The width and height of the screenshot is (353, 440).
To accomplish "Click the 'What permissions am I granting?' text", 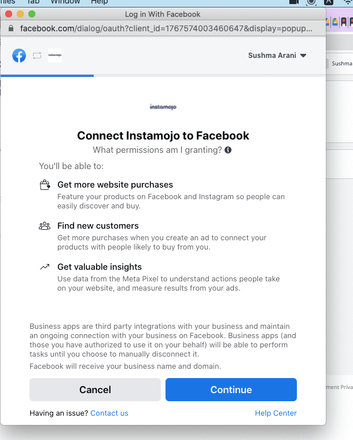I will tap(157, 150).
